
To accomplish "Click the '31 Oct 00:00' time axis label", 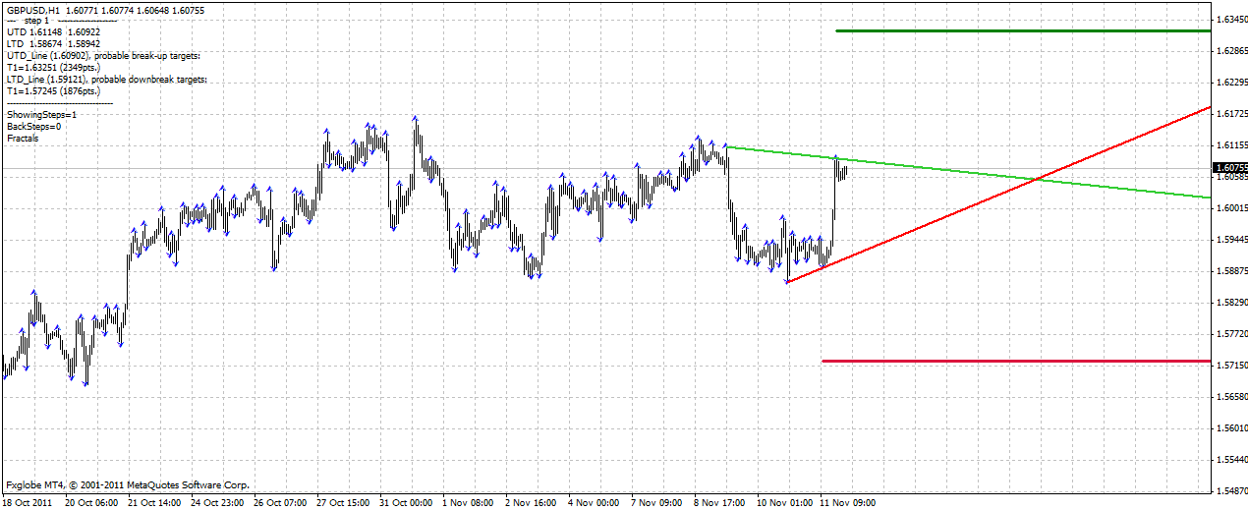I will coord(406,502).
